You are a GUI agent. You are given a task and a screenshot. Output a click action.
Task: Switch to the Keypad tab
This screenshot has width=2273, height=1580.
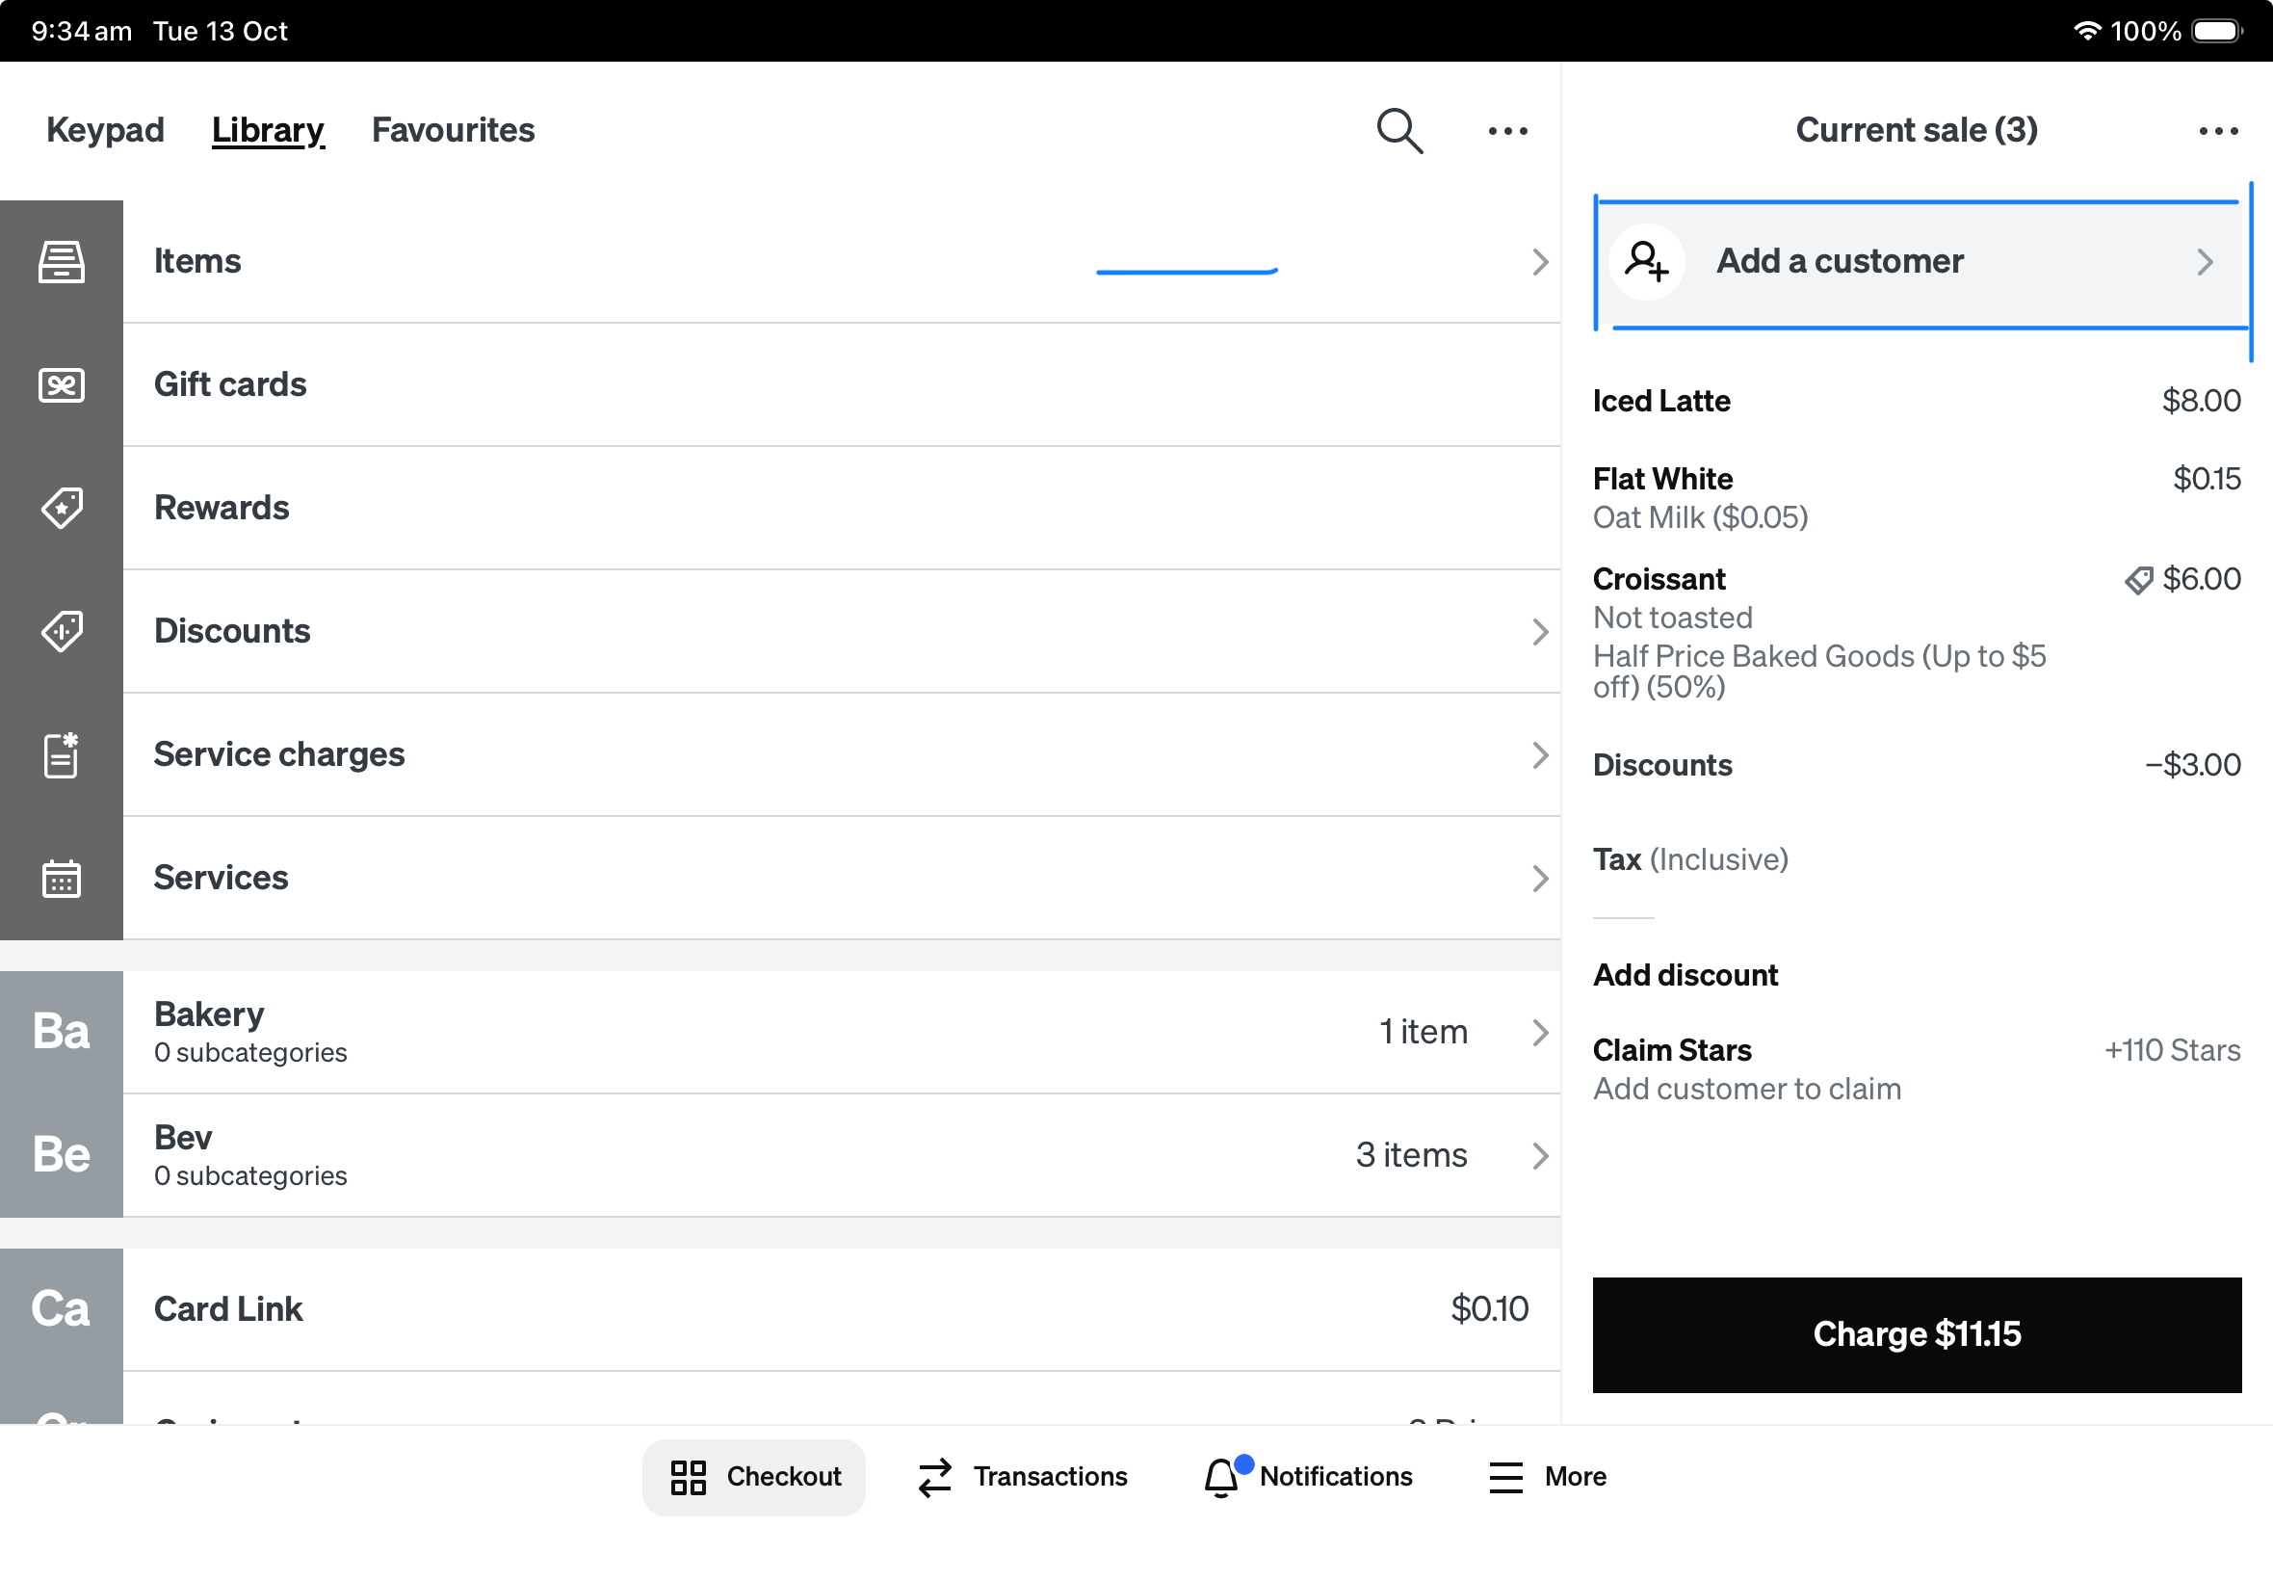click(105, 131)
